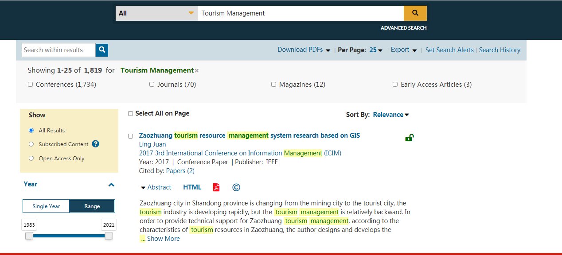The height and width of the screenshot is (255, 562).
Task: Click the Advanced Search link
Action: coord(403,28)
